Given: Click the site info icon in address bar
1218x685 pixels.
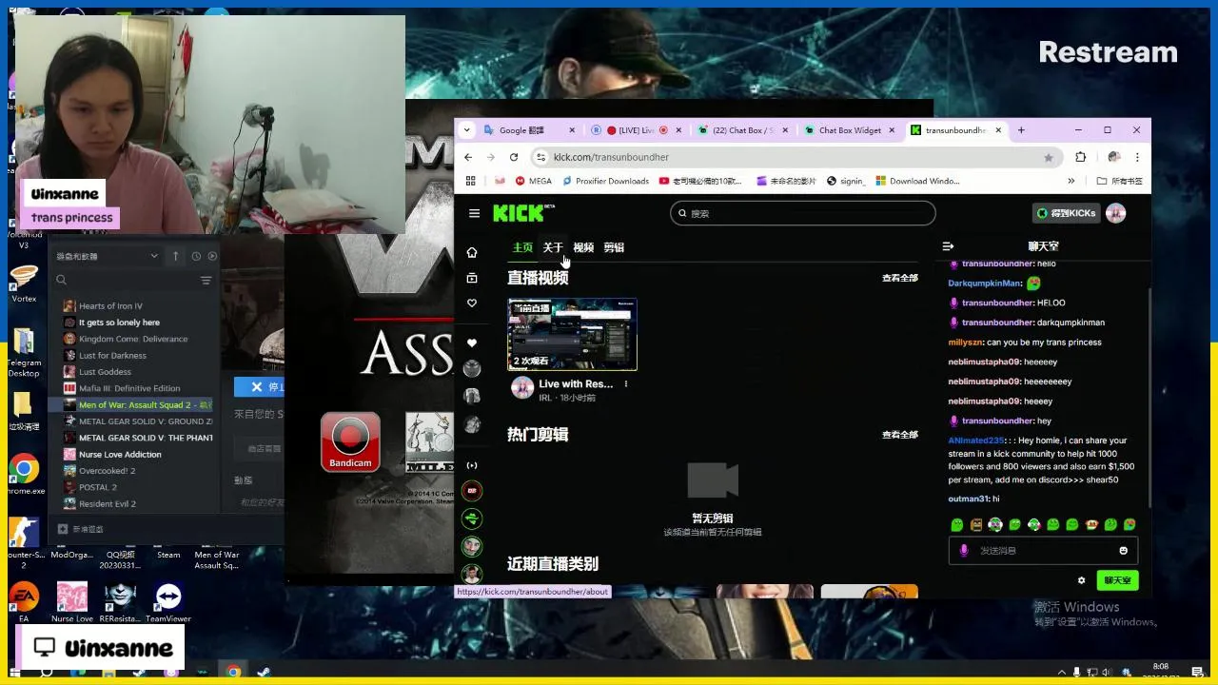Looking at the screenshot, I should tap(540, 157).
